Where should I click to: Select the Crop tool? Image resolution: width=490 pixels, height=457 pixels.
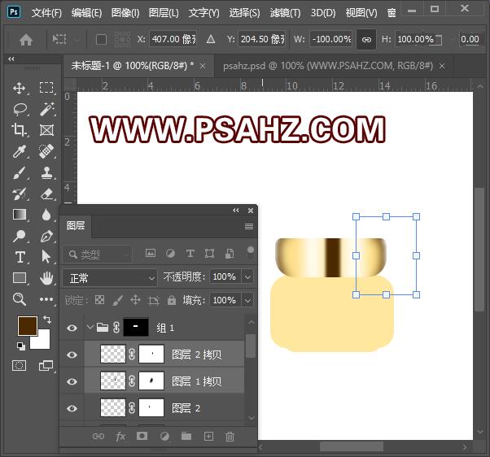click(19, 130)
